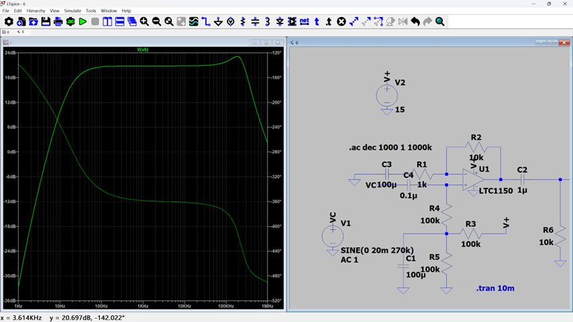Click the Undo arrow icon
The width and height of the screenshot is (573, 322).
pyautogui.click(x=415, y=21)
